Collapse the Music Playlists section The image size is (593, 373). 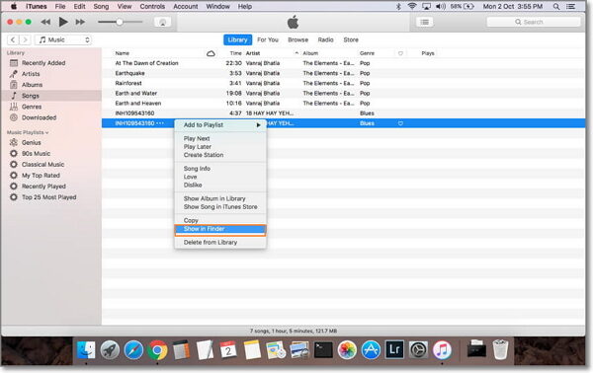coord(28,132)
